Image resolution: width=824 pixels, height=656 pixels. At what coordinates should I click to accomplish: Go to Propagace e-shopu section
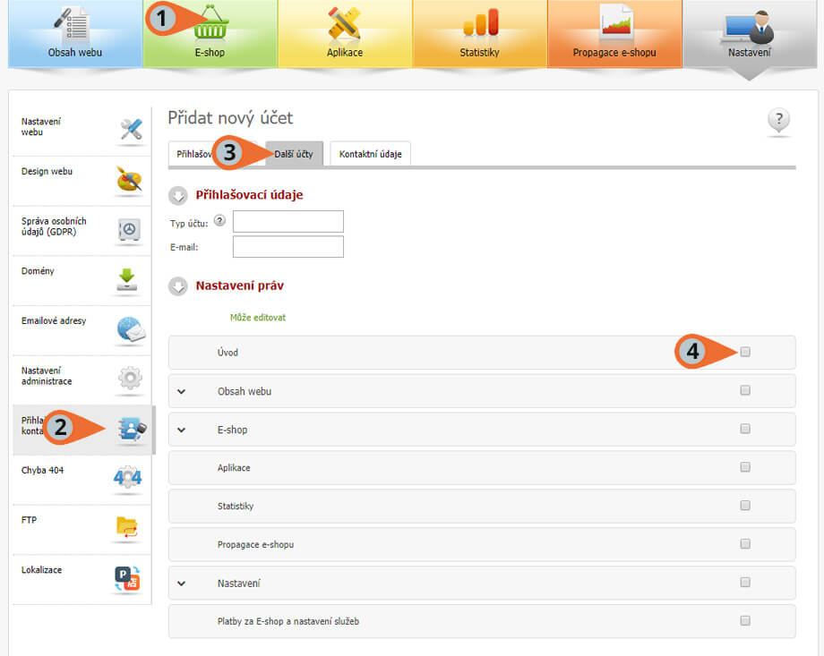click(614, 34)
